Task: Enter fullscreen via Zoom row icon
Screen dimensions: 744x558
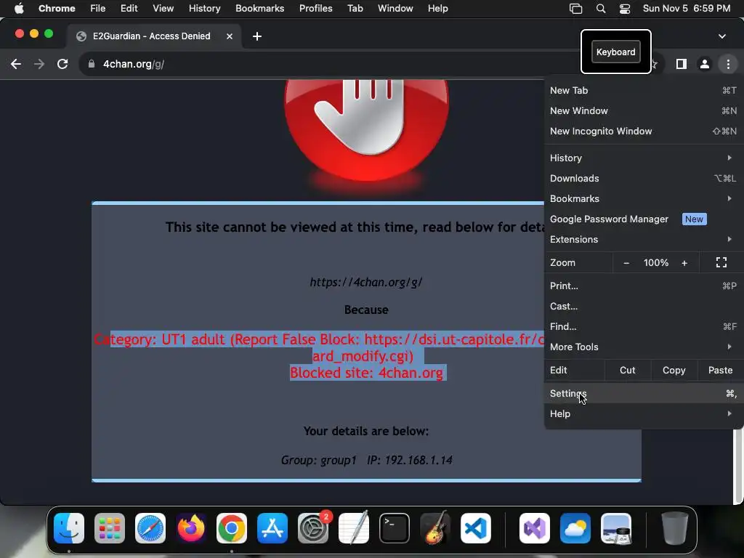Action: tap(721, 262)
